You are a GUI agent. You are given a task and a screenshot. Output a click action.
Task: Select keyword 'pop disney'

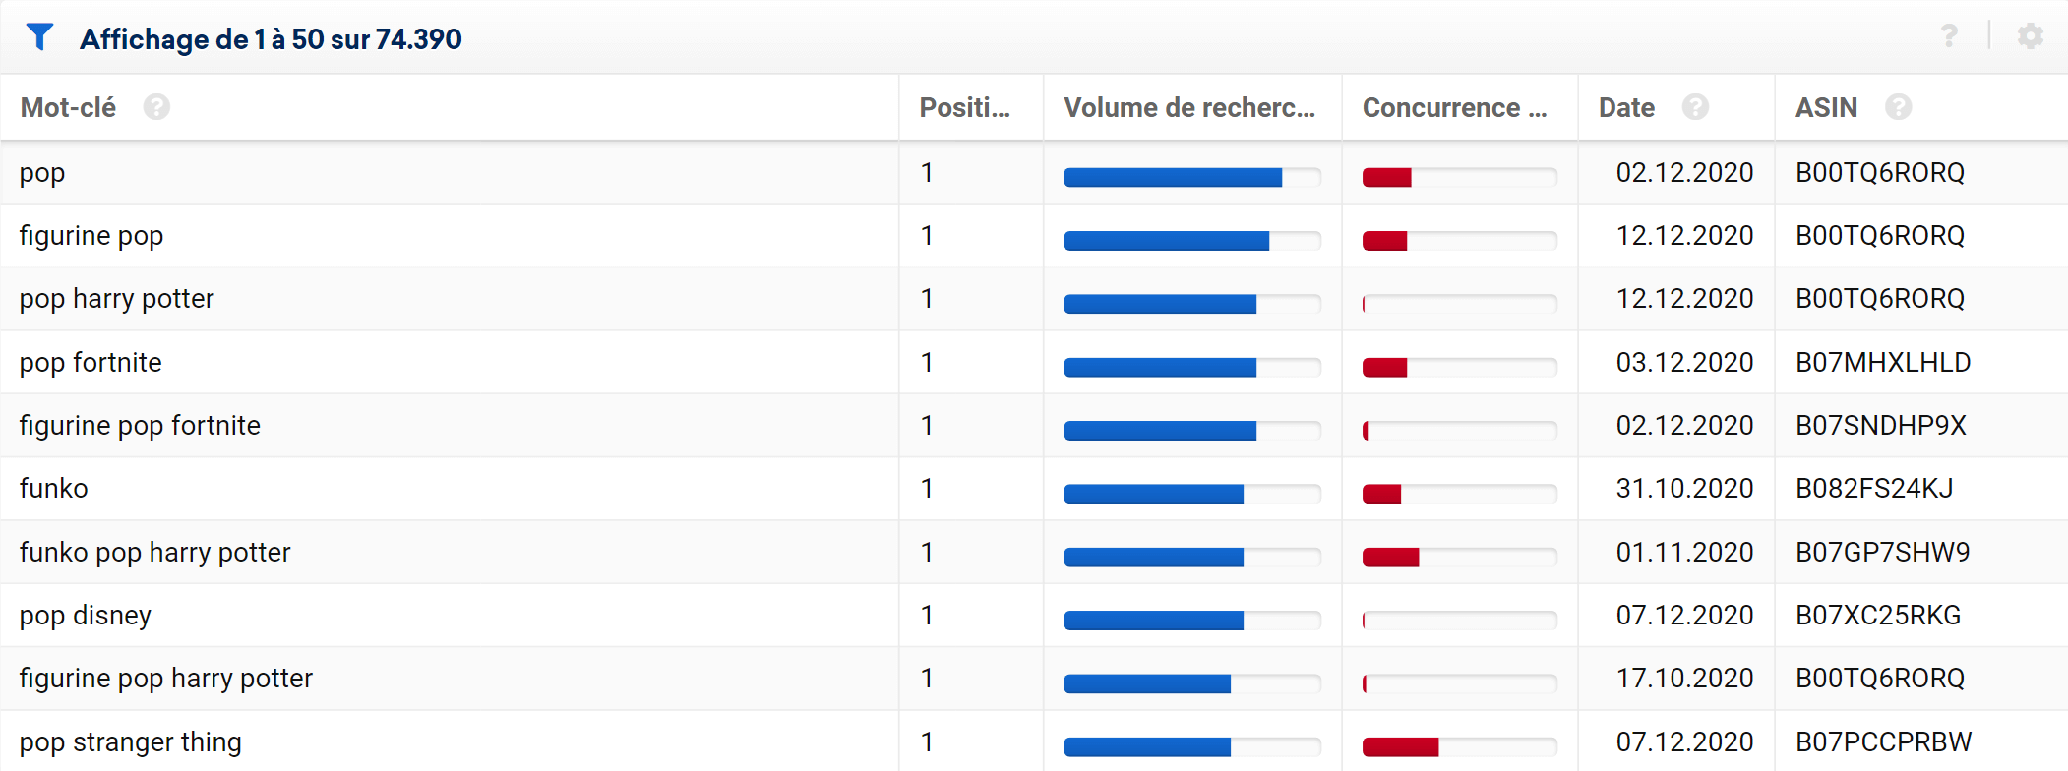tap(86, 616)
